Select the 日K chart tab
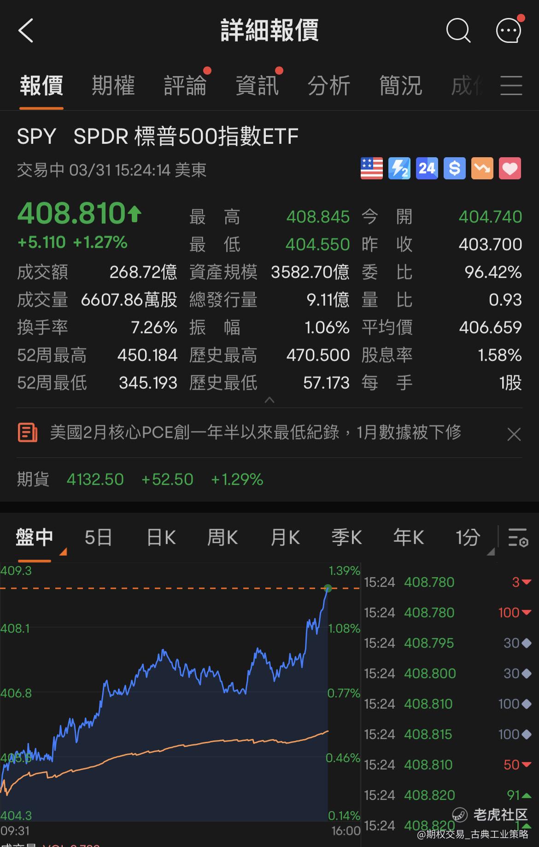 161,538
